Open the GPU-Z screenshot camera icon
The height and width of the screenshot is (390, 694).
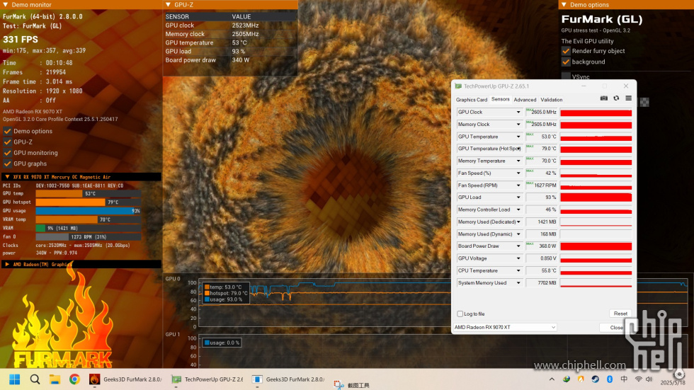click(x=603, y=98)
